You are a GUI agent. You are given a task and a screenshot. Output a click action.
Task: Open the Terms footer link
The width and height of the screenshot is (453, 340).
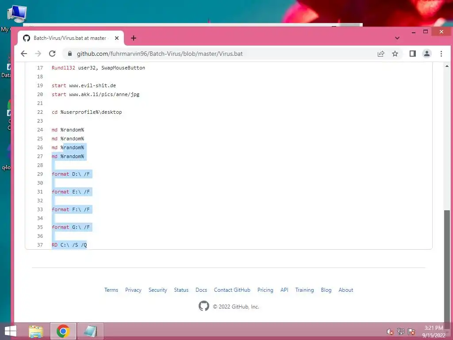[111, 290]
